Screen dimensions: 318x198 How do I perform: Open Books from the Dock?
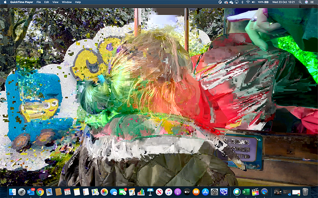click(196, 192)
